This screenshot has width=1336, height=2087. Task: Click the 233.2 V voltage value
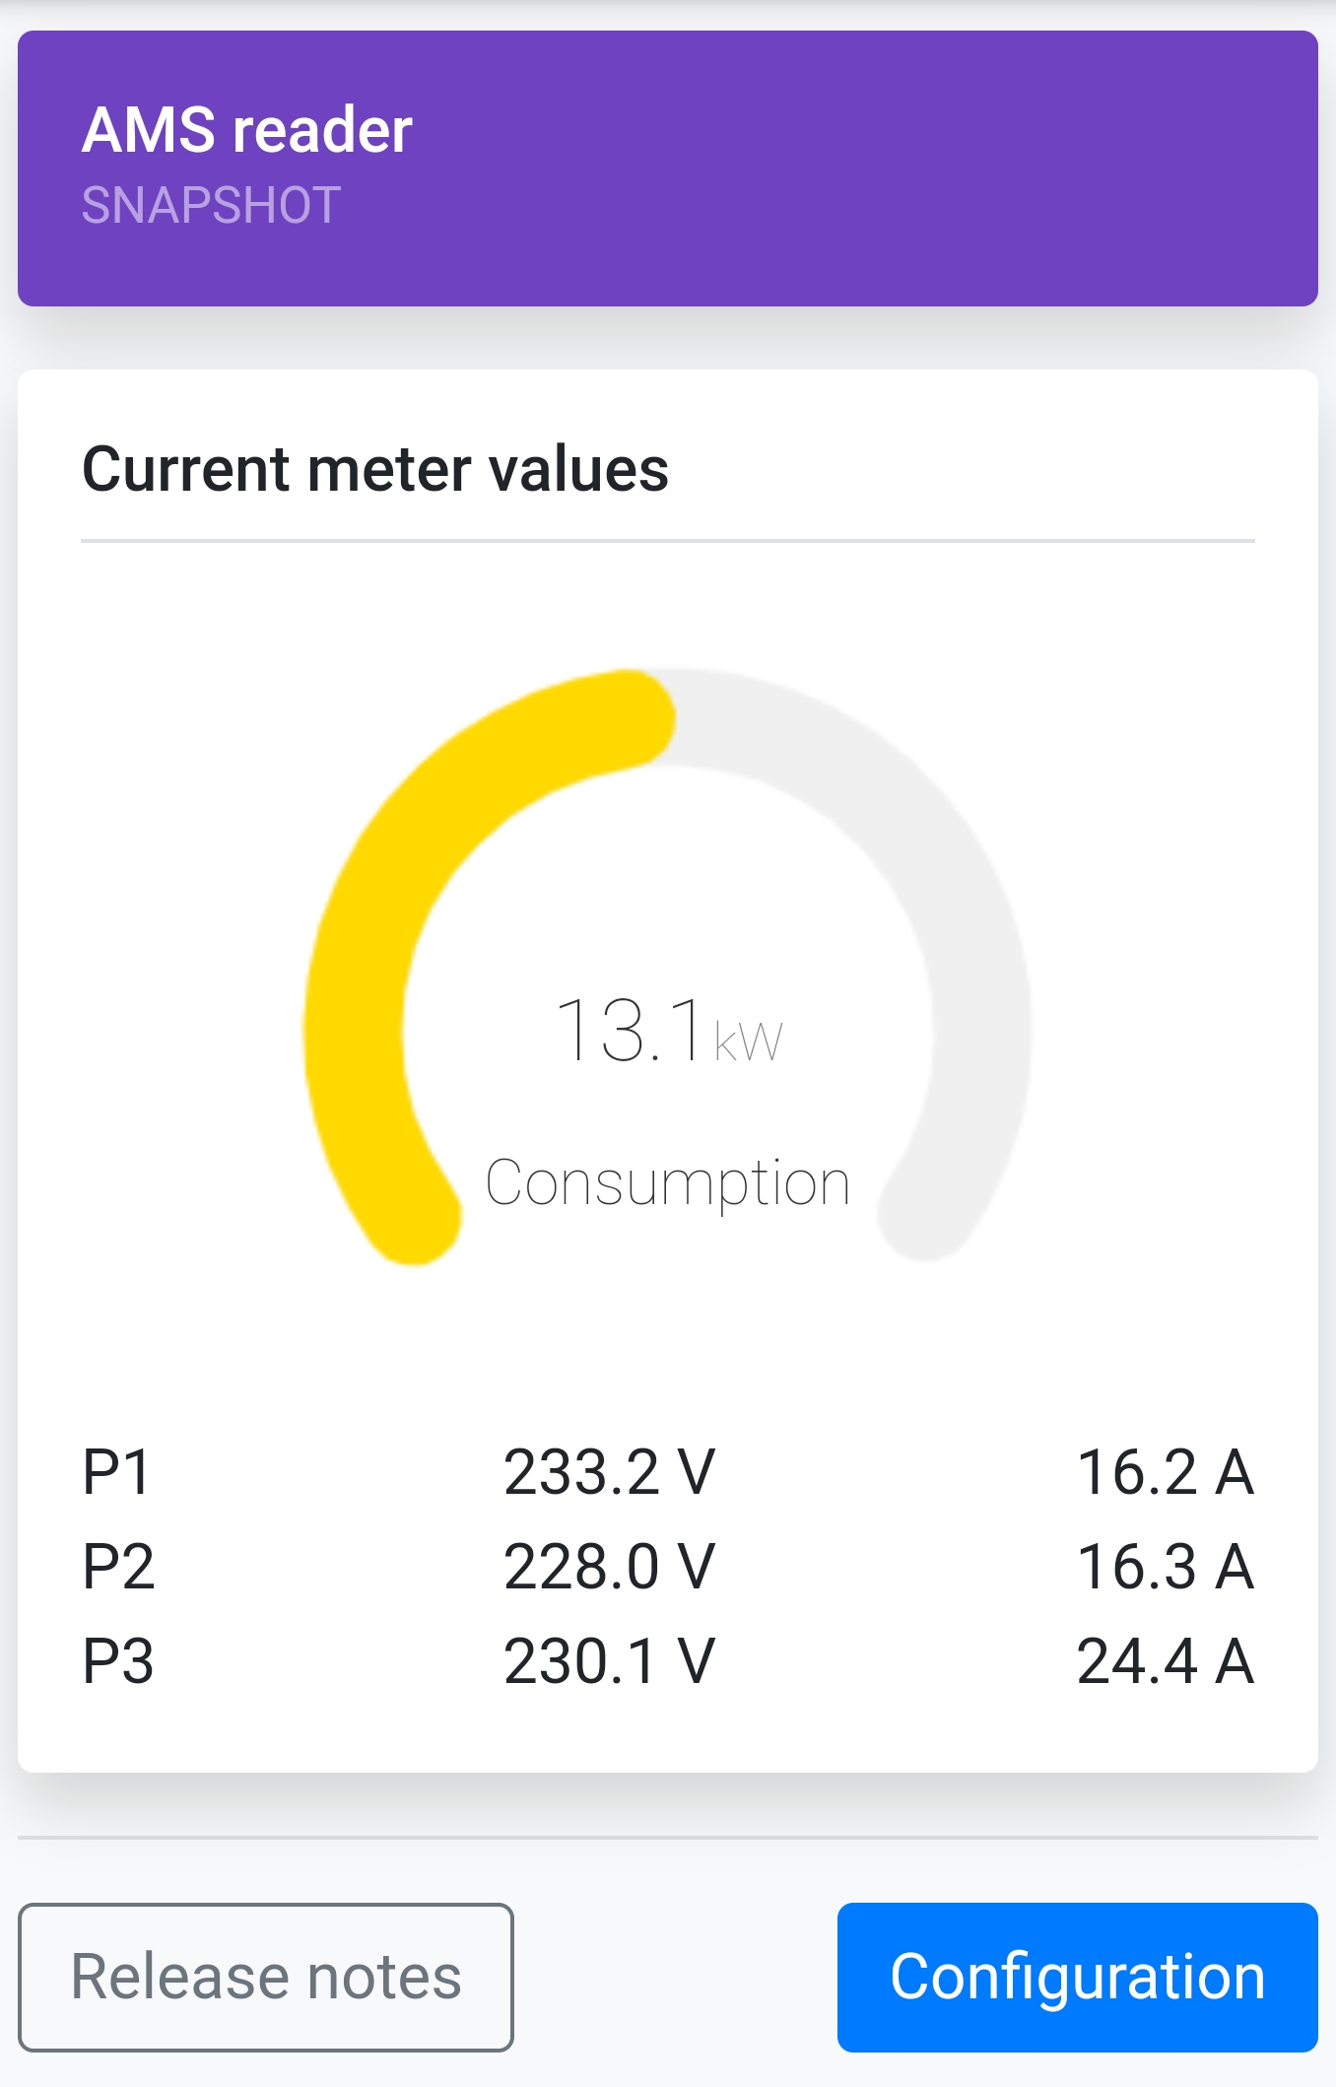609,1473
